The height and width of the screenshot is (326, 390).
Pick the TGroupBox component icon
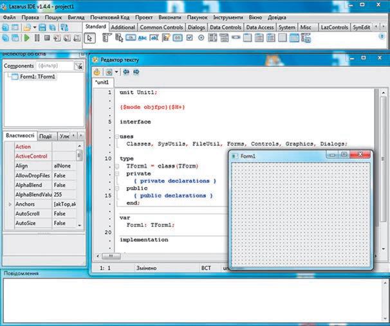pyautogui.click(x=248, y=38)
